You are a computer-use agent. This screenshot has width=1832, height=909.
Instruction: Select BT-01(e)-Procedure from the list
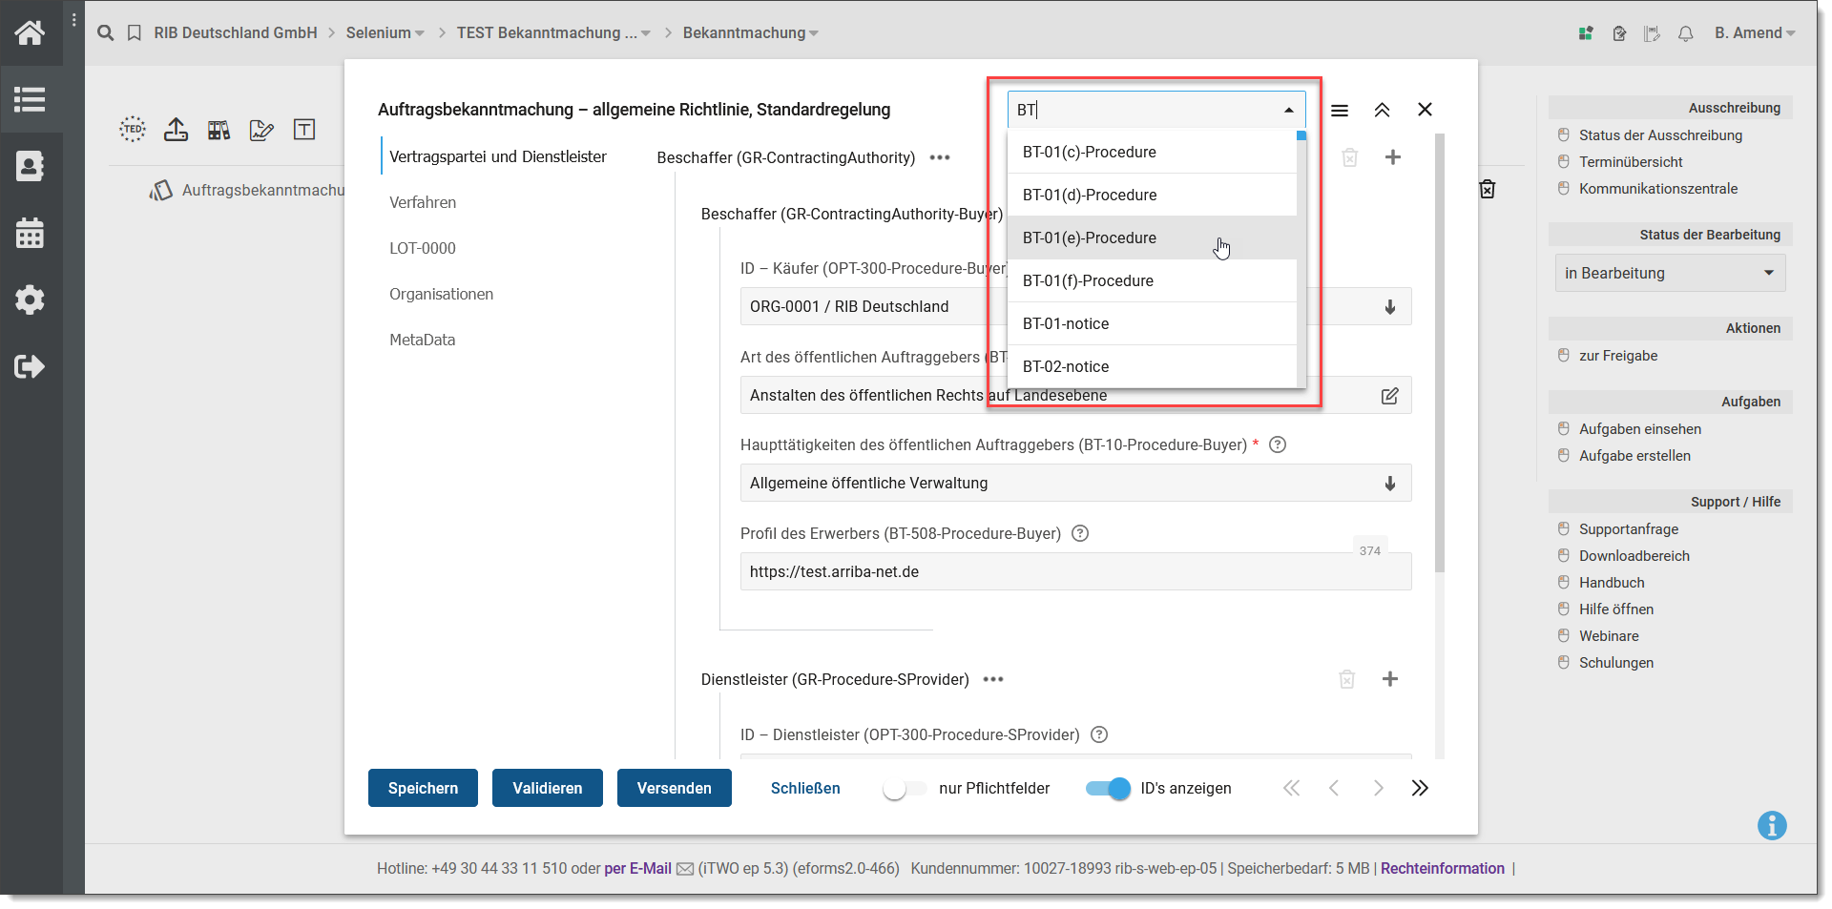(1152, 238)
